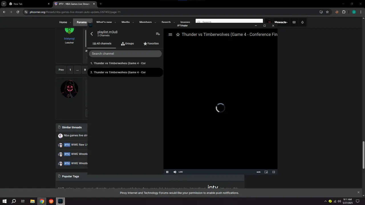Select channel 1 Thunder vs Timberwolves
The width and height of the screenshot is (365, 205).
(x=125, y=63)
